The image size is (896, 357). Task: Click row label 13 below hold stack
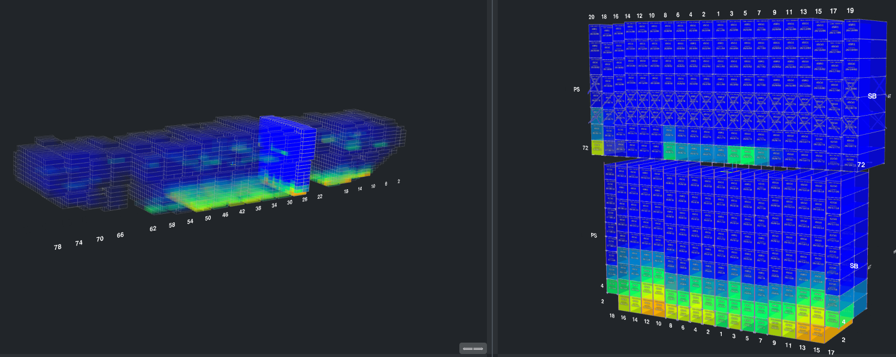(803, 347)
